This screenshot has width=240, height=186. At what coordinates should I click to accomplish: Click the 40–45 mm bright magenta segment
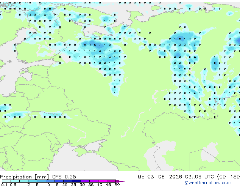[103, 181]
